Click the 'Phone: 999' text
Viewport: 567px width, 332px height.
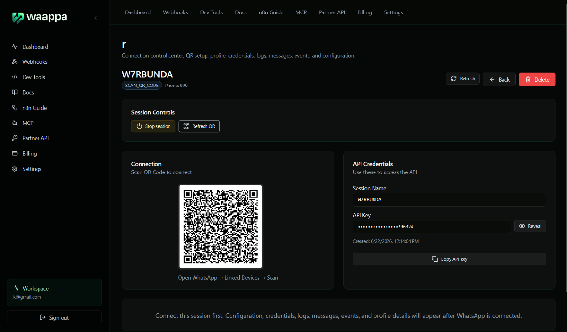point(176,86)
